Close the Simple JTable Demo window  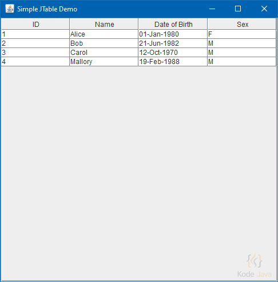[x=264, y=9]
